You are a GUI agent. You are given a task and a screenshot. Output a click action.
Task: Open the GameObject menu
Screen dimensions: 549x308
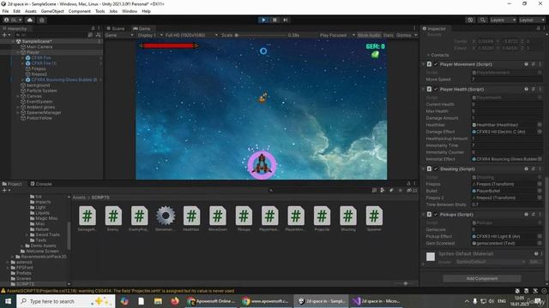pos(52,11)
